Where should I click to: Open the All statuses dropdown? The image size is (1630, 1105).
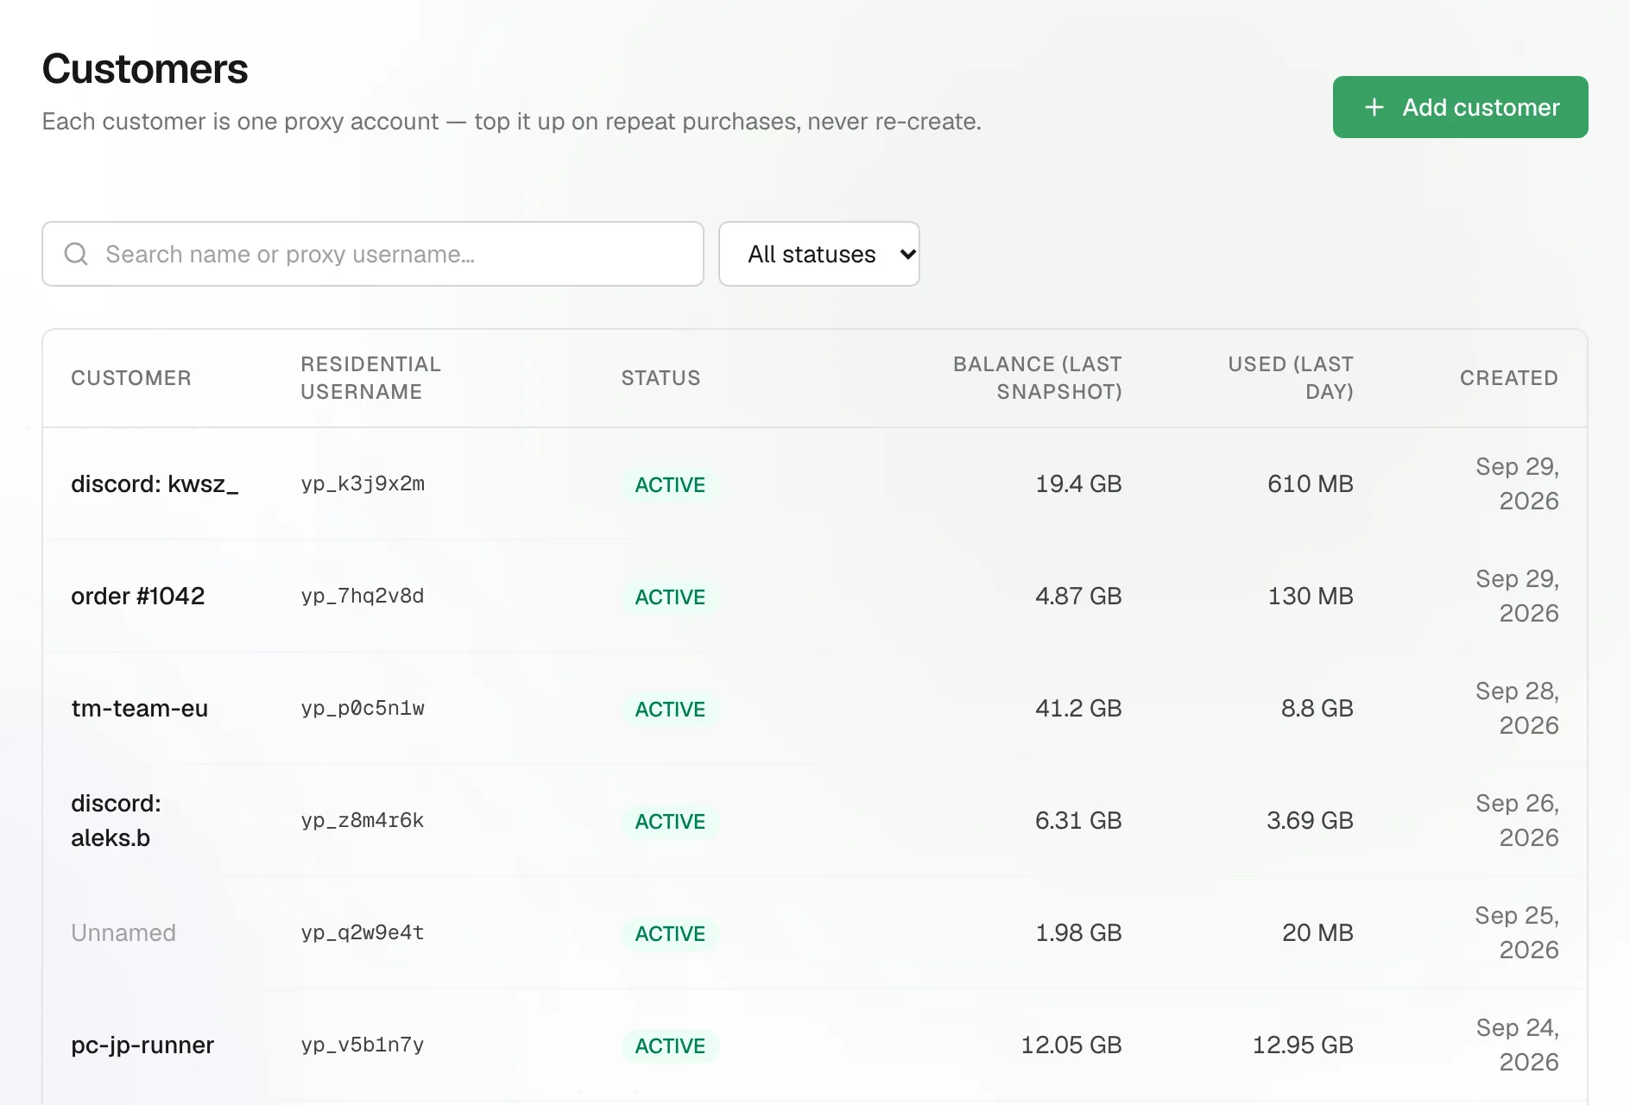(819, 254)
